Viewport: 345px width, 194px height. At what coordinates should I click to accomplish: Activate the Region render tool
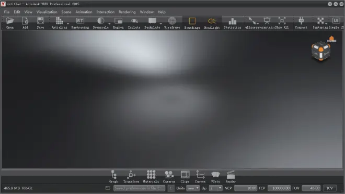coord(118,23)
